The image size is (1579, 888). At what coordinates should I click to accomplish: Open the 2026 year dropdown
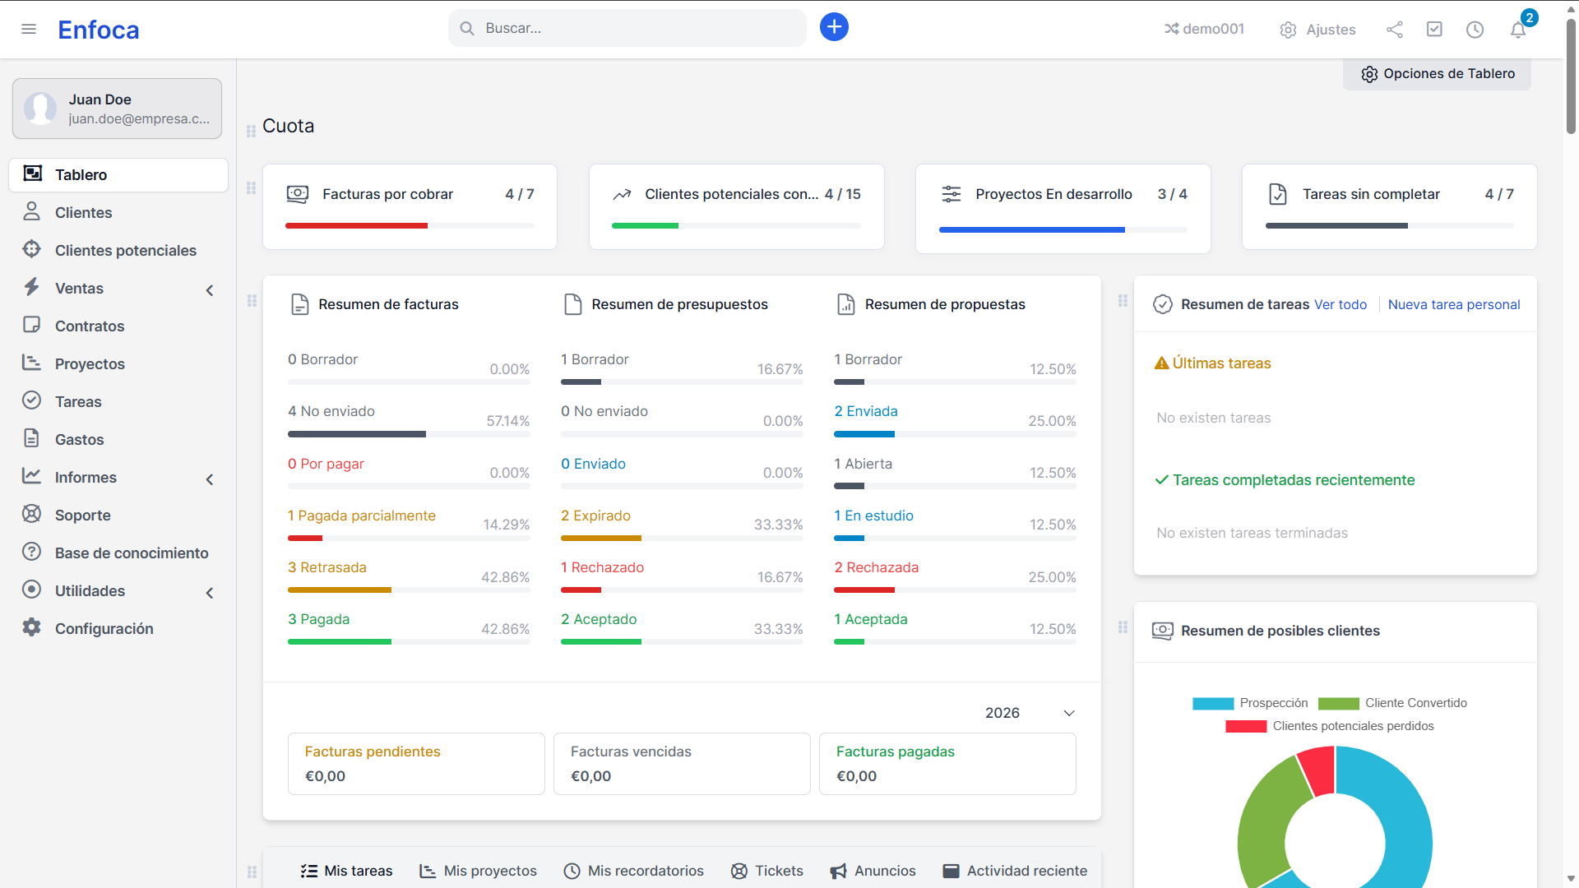(1030, 713)
